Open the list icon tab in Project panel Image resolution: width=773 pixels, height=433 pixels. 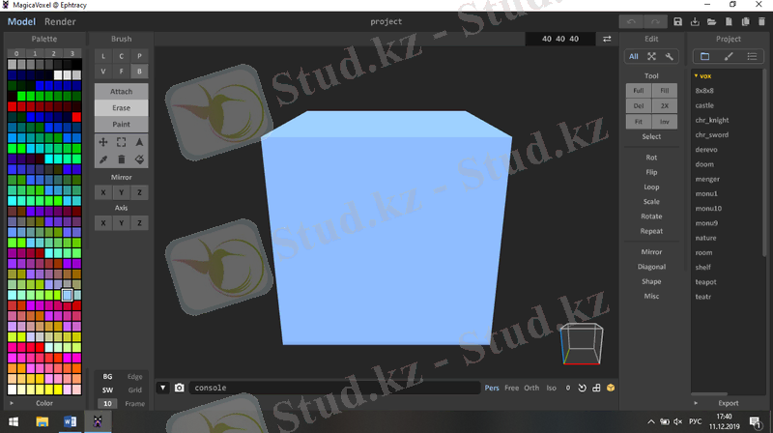[x=752, y=56]
